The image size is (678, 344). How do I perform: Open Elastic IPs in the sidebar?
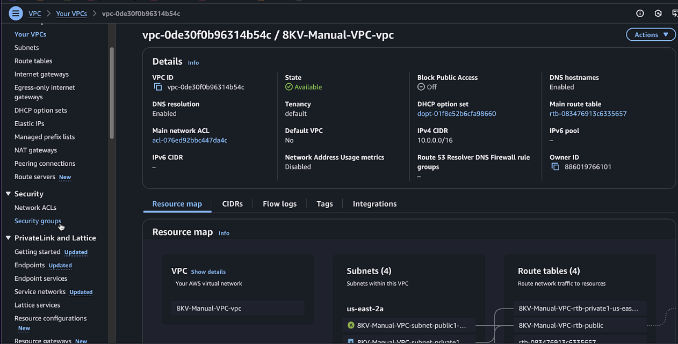click(x=29, y=123)
